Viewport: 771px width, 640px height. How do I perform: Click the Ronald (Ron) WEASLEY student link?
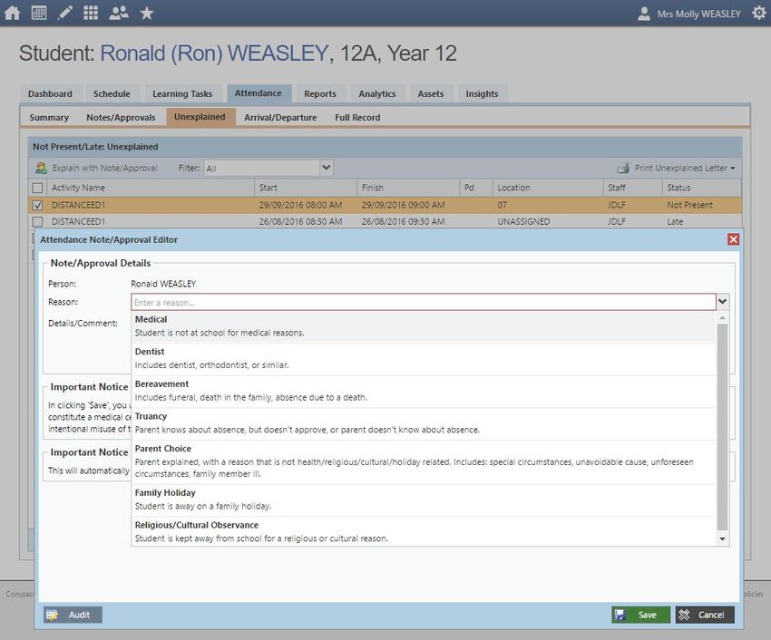tap(214, 53)
